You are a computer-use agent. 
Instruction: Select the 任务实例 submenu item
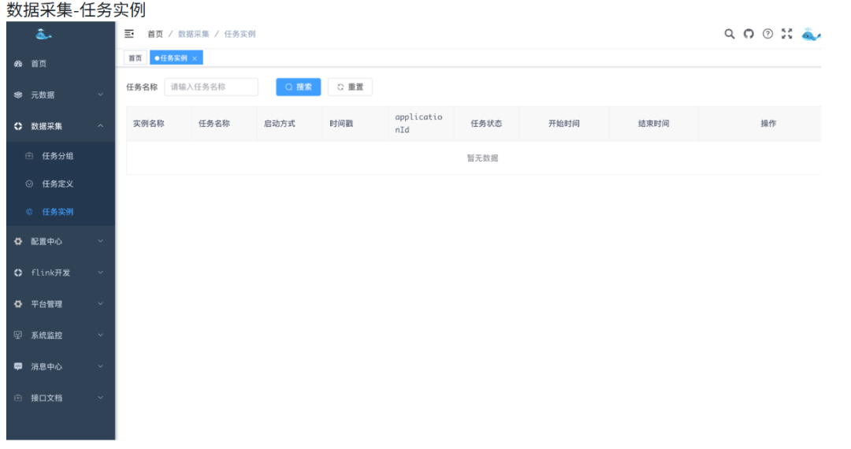60,212
